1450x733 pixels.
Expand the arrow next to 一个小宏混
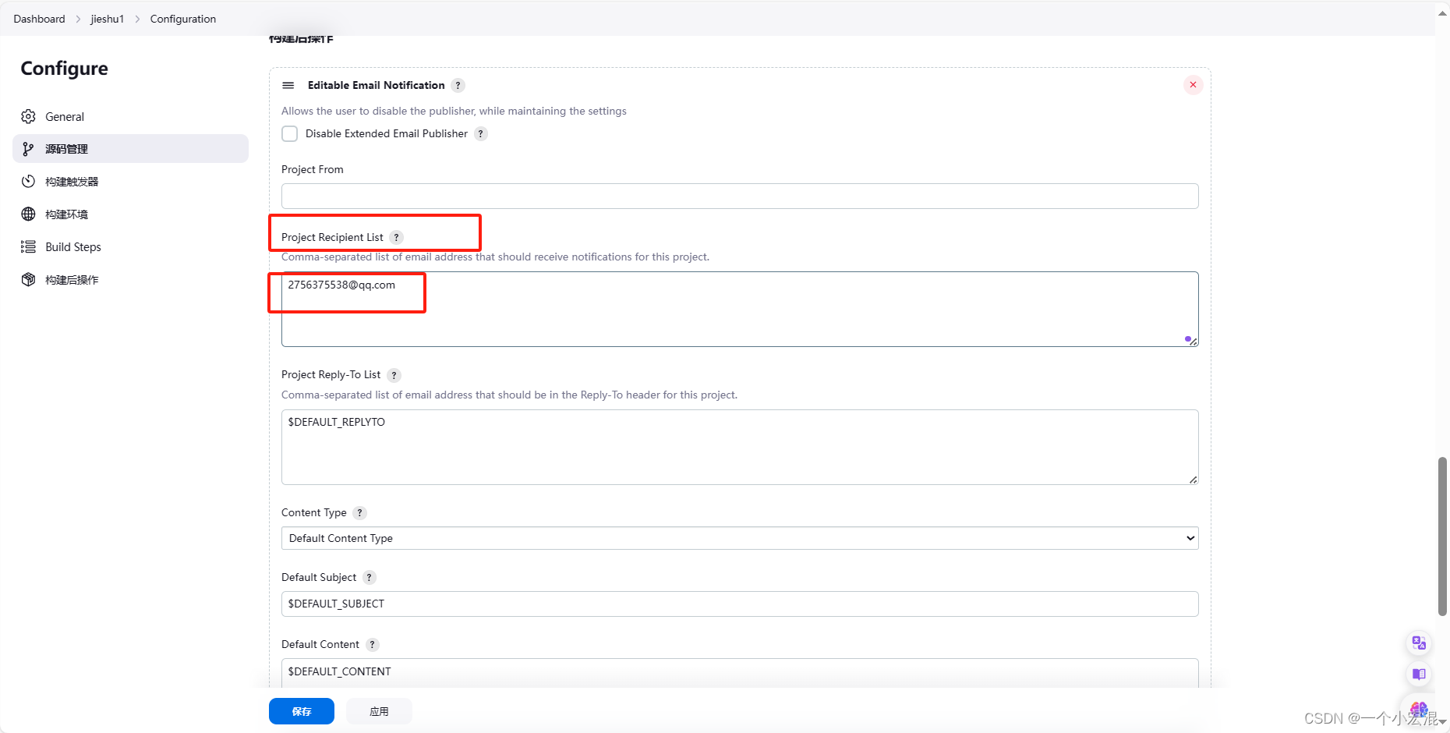click(x=1443, y=721)
